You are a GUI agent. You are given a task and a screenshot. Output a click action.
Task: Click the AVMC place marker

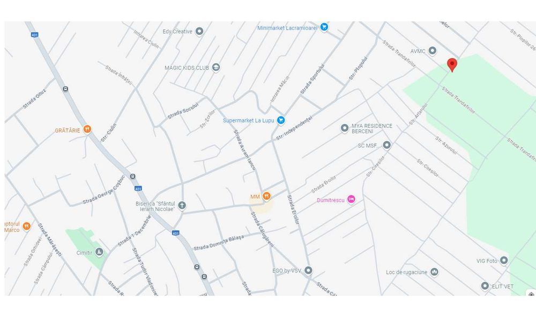click(x=433, y=50)
